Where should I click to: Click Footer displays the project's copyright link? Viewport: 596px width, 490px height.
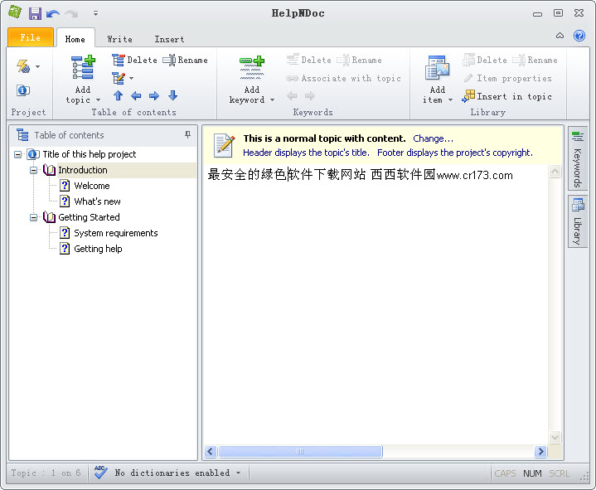(455, 153)
